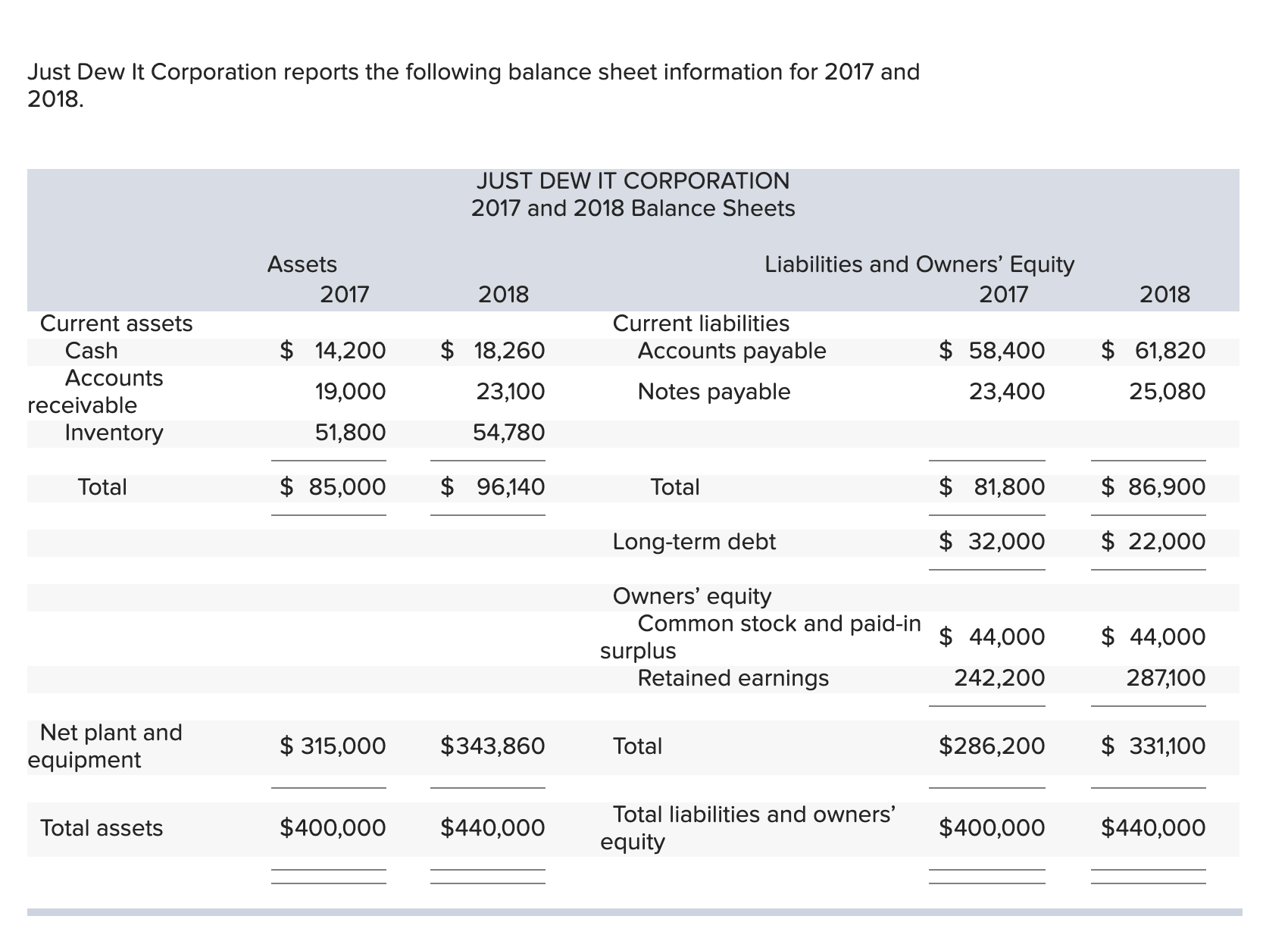Click the Long-term debt label

coord(694,542)
